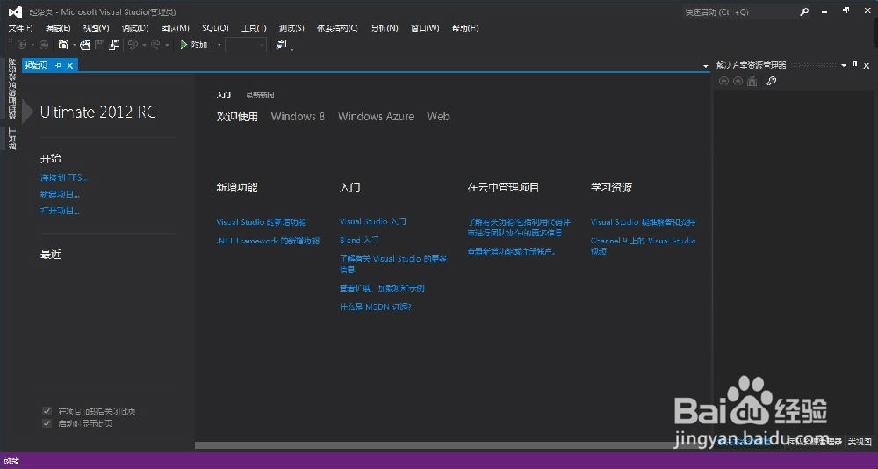Pin the start page tab with the pin icon
Image resolution: width=878 pixels, height=469 pixels.
[58, 66]
